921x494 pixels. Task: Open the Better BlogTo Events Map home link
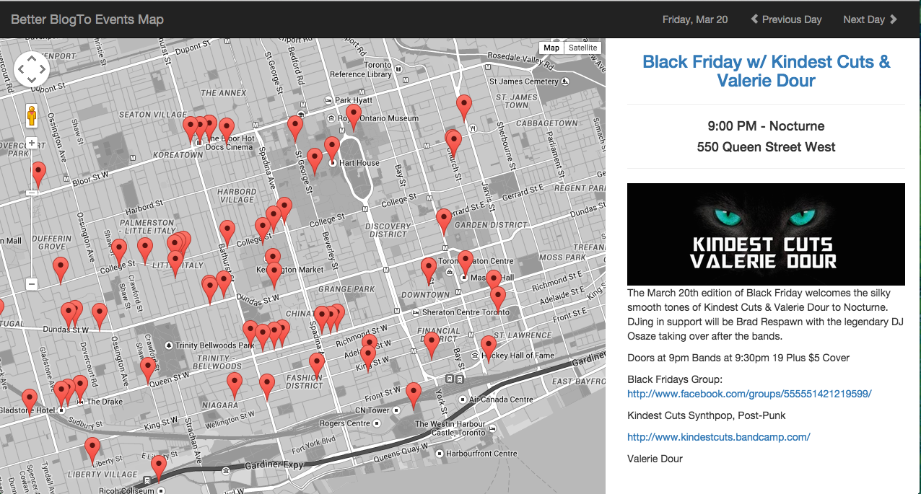coord(87,19)
